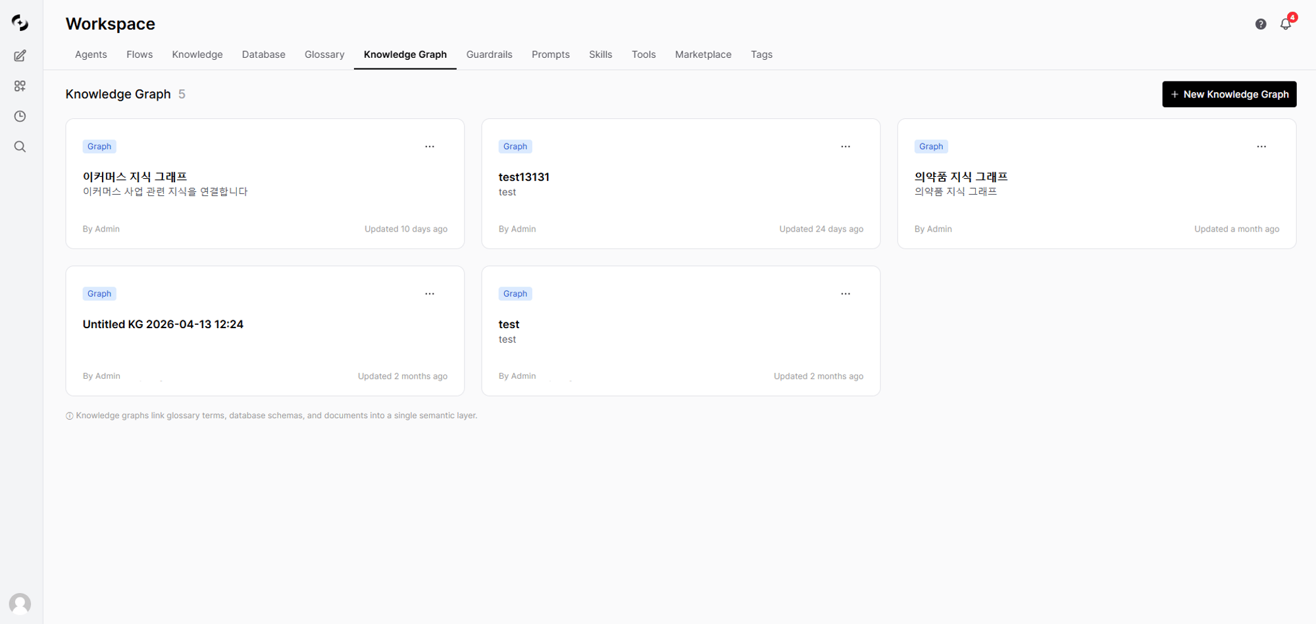Click the 'Updated a month ago' text

1237,229
